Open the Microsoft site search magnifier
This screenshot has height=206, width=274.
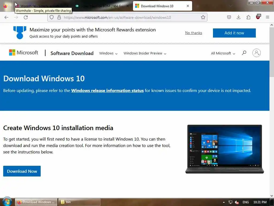point(244,53)
